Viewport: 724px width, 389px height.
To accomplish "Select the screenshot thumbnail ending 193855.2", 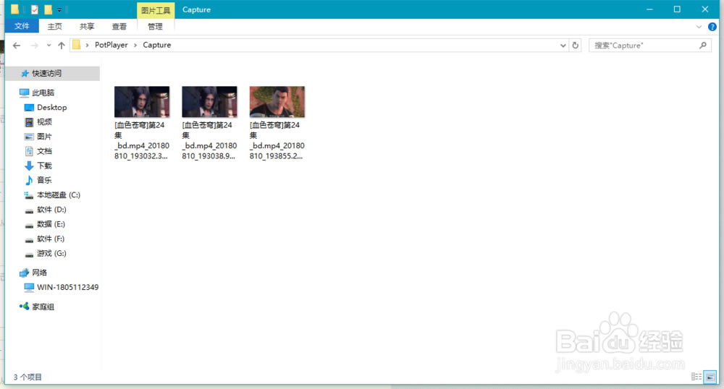I will [x=277, y=102].
